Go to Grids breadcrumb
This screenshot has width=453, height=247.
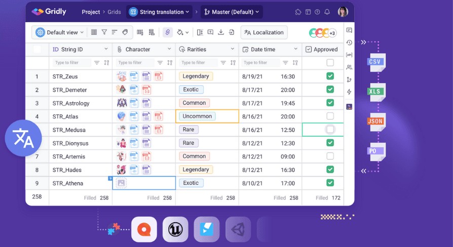[114, 12]
